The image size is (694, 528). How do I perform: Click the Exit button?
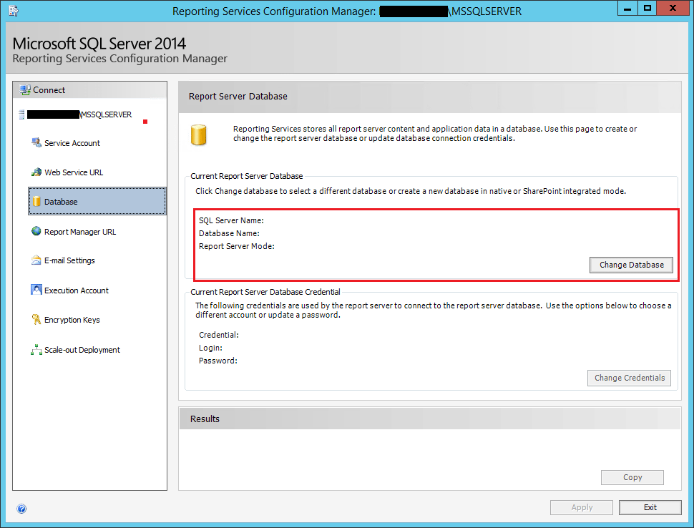[650, 507]
